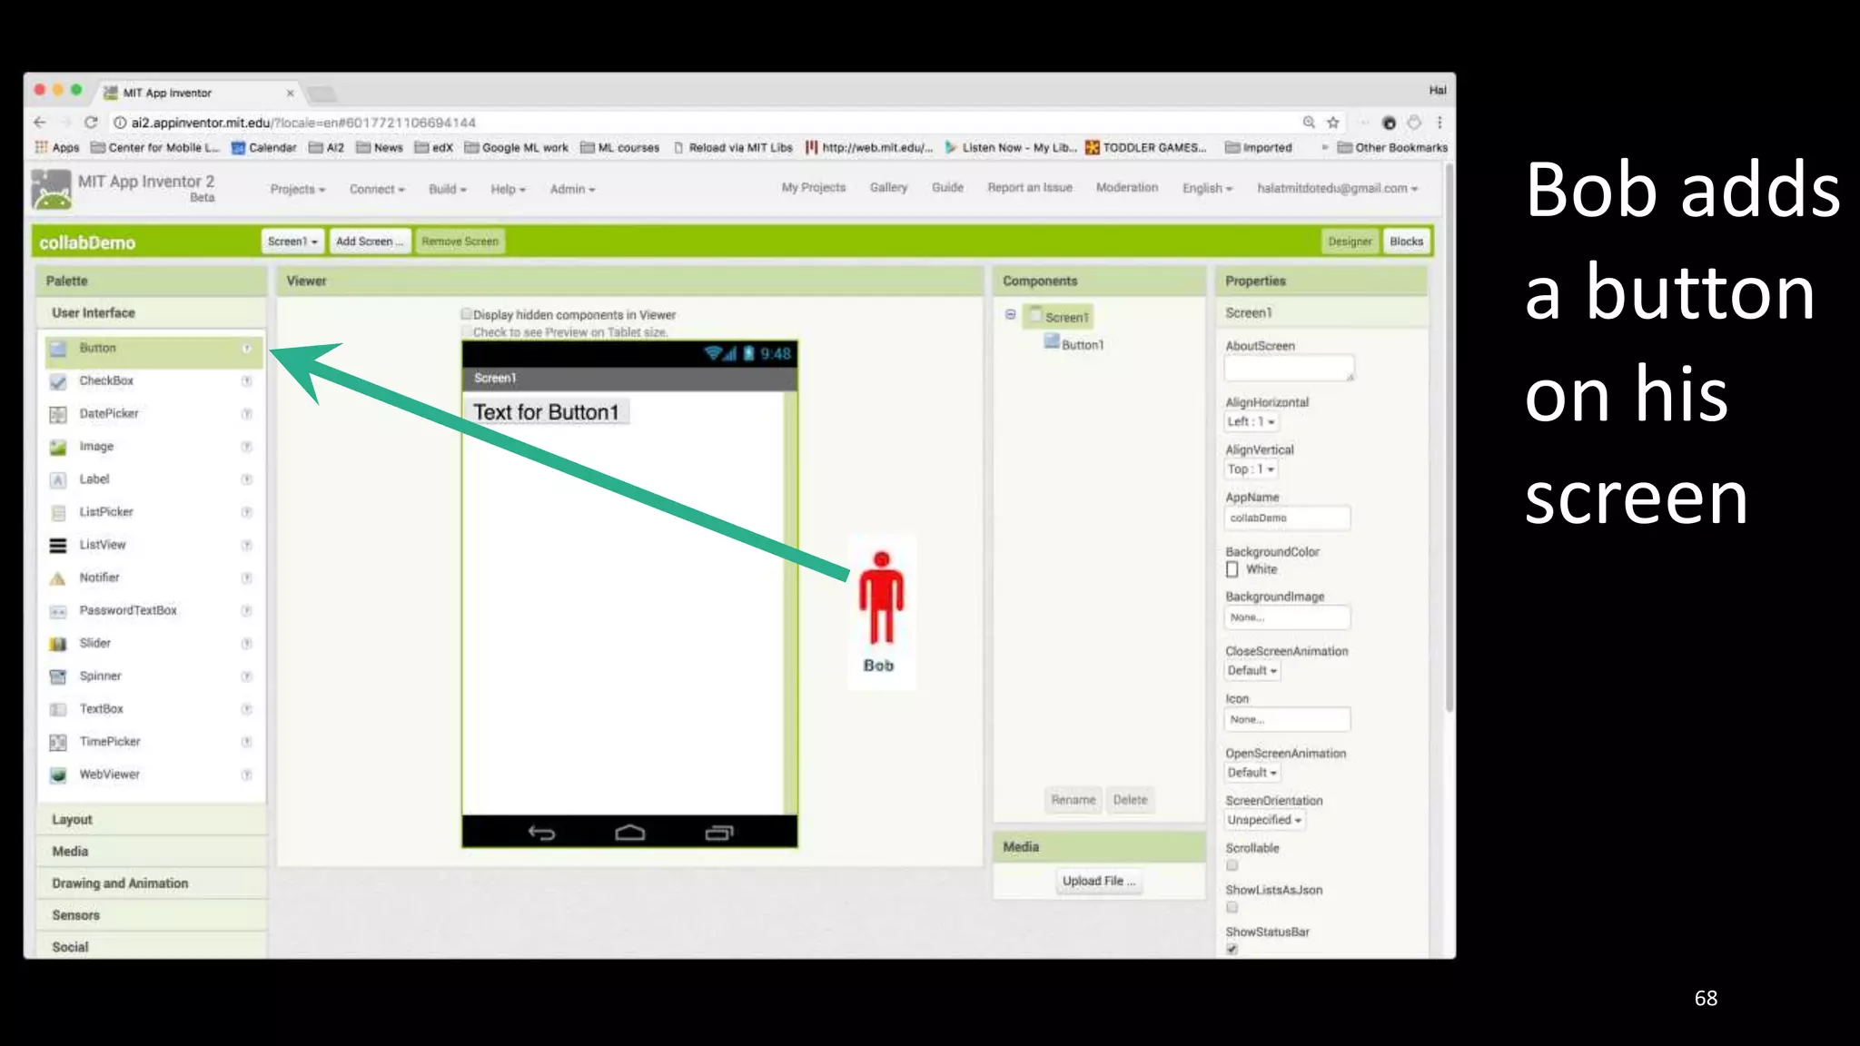This screenshot has height=1046, width=1860.
Task: Open the Screen1 screen selector dropdown
Action: pos(292,242)
